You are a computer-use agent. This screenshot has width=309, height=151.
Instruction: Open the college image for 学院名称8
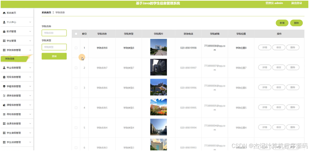coord(159,47)
